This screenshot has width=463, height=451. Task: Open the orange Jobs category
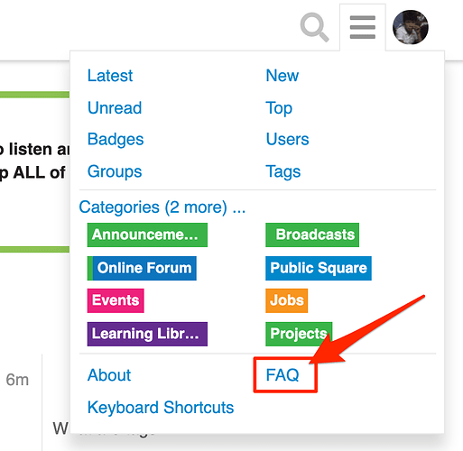tap(286, 300)
